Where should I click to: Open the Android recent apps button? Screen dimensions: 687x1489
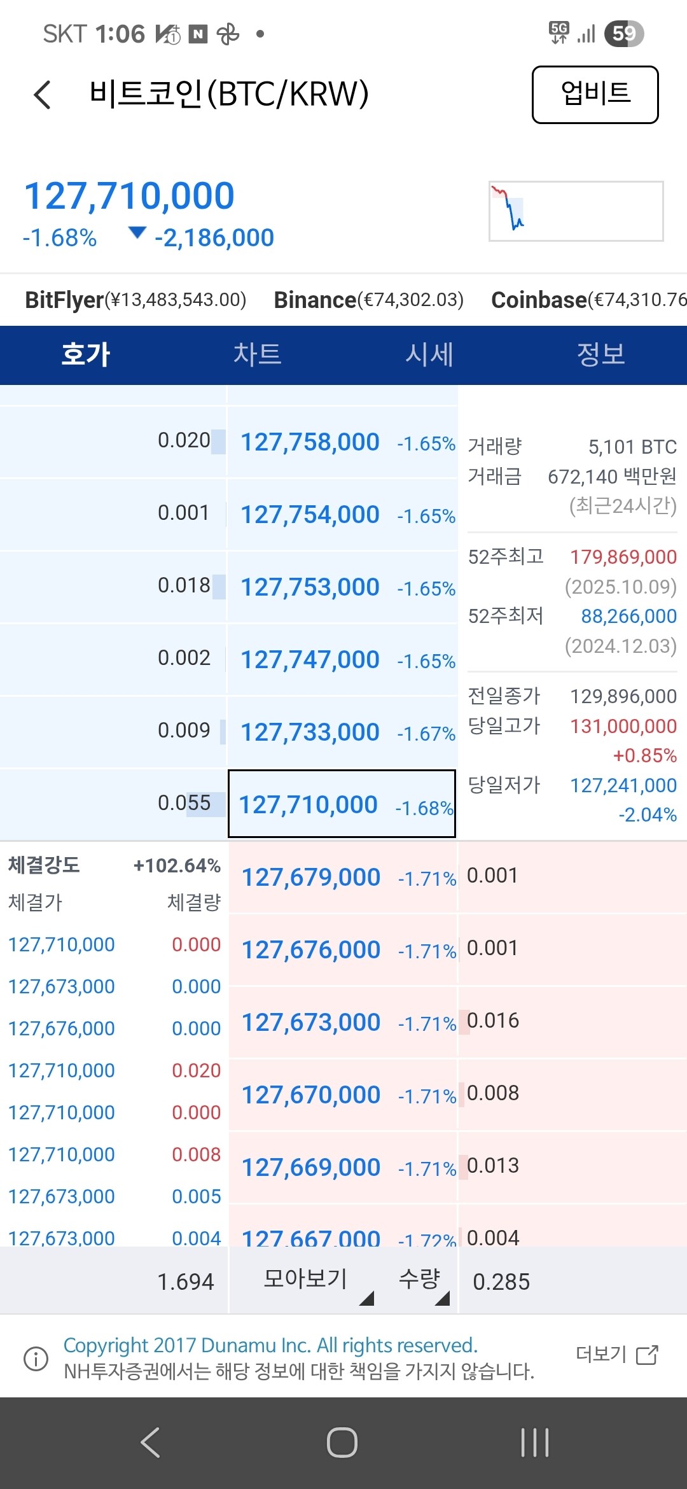[534, 1443]
